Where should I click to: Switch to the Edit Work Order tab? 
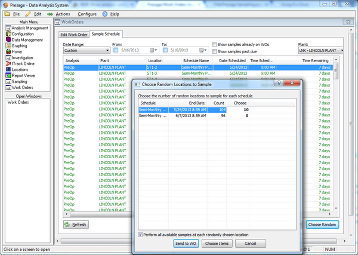[x=74, y=35]
